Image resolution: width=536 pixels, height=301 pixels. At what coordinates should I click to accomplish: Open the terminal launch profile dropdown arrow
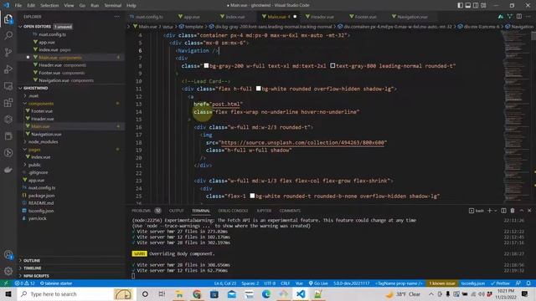click(495, 211)
